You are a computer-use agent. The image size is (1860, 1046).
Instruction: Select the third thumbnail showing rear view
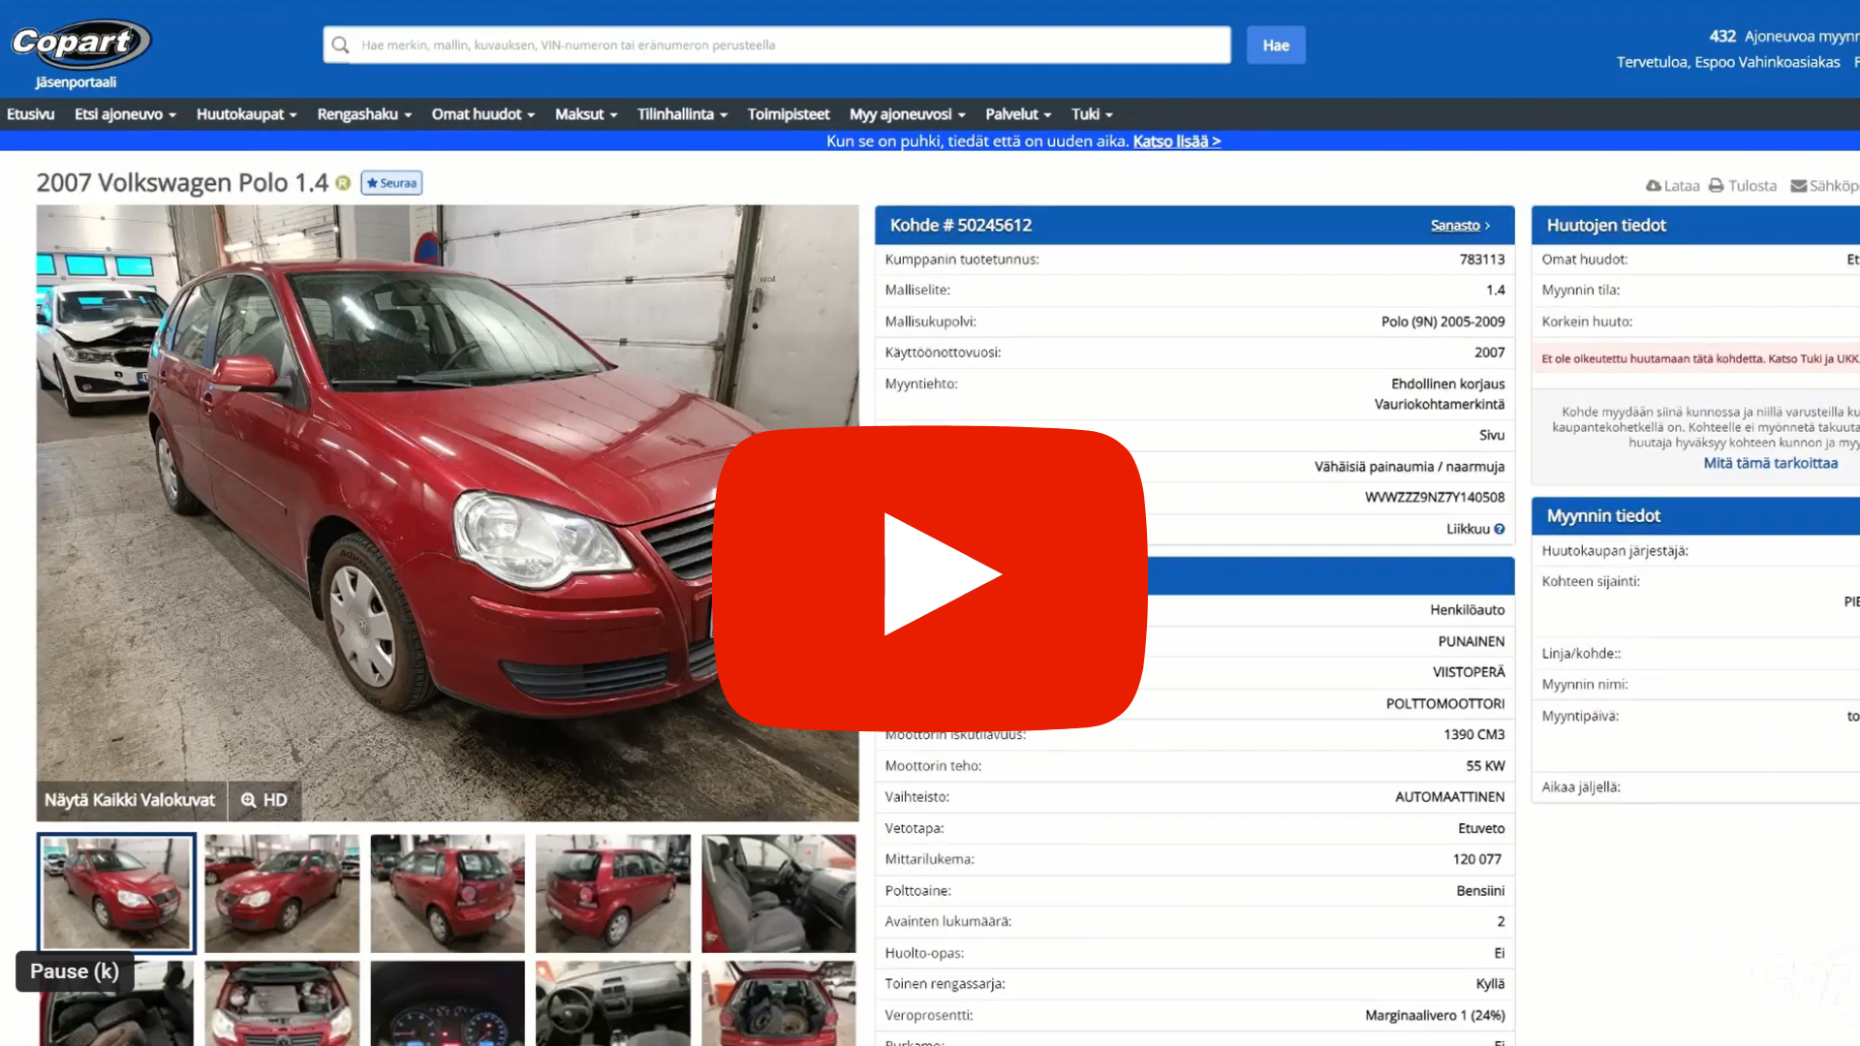coord(448,893)
